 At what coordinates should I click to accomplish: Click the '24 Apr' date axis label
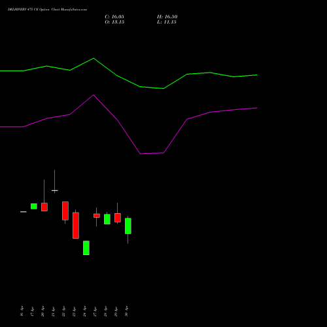click(x=84, y=311)
